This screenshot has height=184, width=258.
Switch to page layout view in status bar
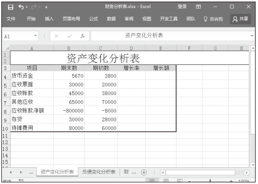point(165,182)
